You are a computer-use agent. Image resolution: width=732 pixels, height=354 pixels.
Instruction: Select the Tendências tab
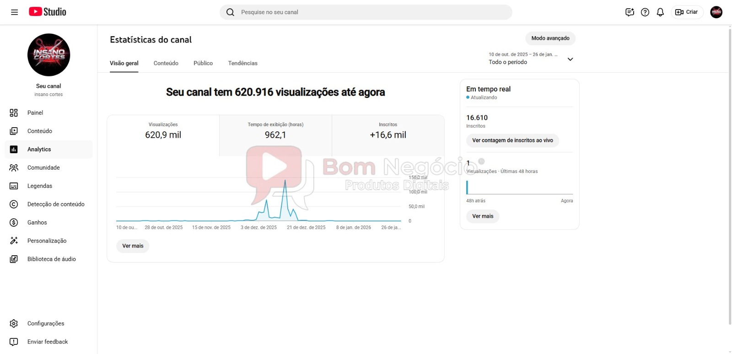[x=242, y=63]
